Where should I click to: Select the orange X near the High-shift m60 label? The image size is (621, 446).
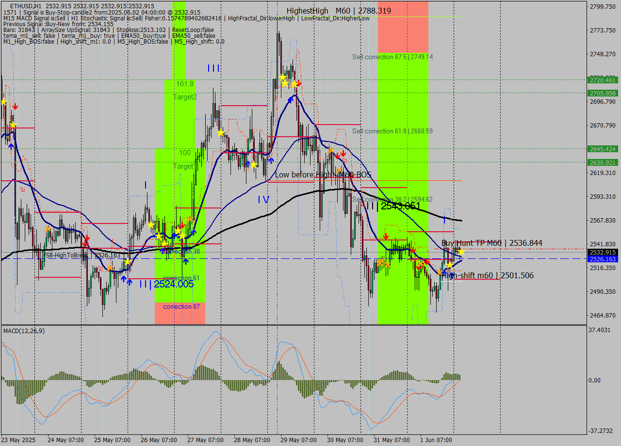coord(439,273)
